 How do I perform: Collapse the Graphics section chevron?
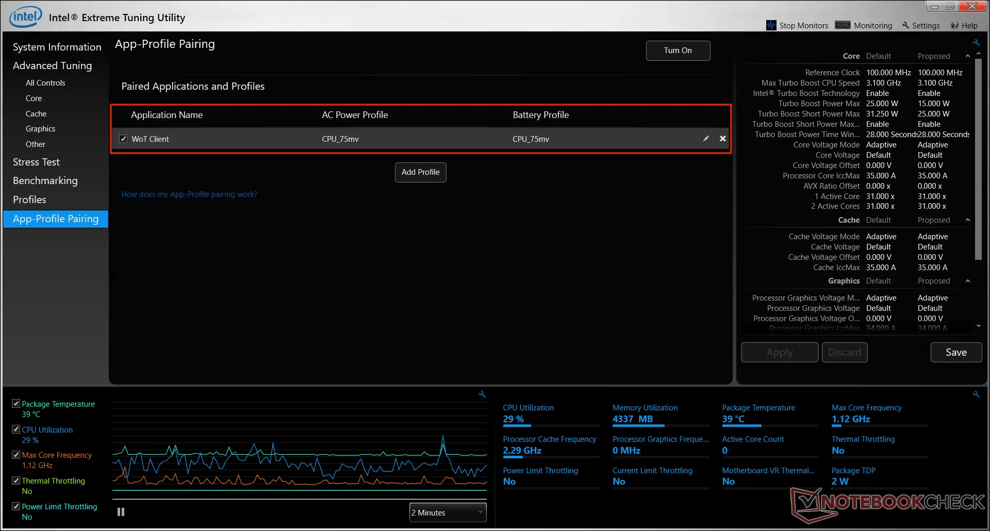[967, 281]
